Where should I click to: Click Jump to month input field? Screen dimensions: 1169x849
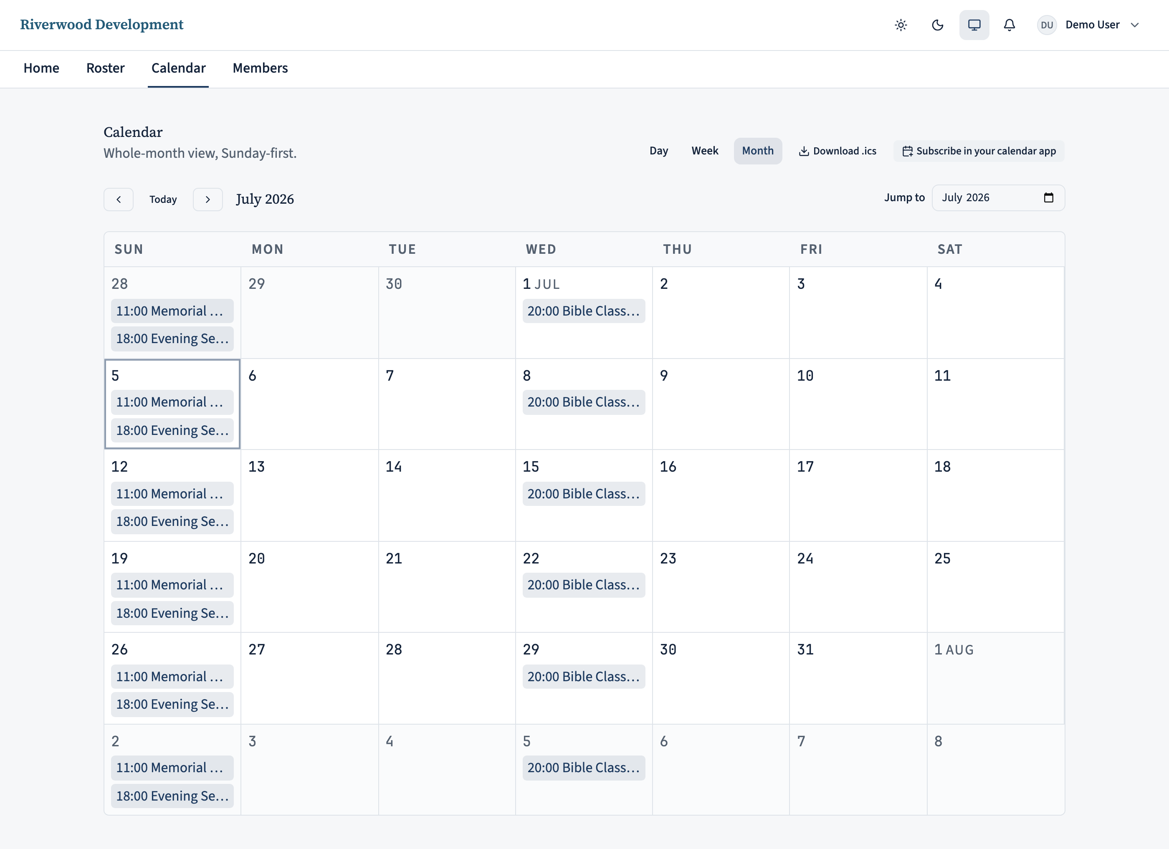pyautogui.click(x=998, y=197)
